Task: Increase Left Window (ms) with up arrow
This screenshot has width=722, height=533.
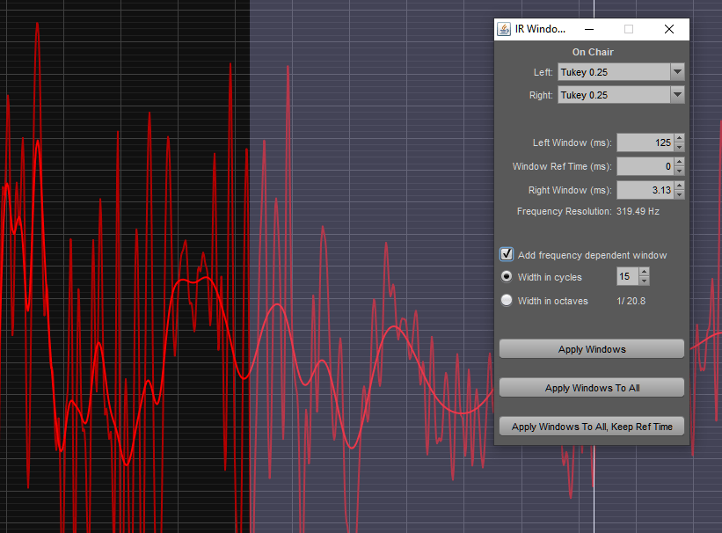Action: click(679, 138)
